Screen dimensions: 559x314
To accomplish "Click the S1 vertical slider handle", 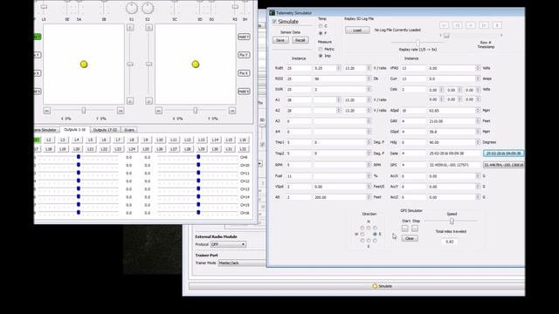I will click(x=130, y=64).
